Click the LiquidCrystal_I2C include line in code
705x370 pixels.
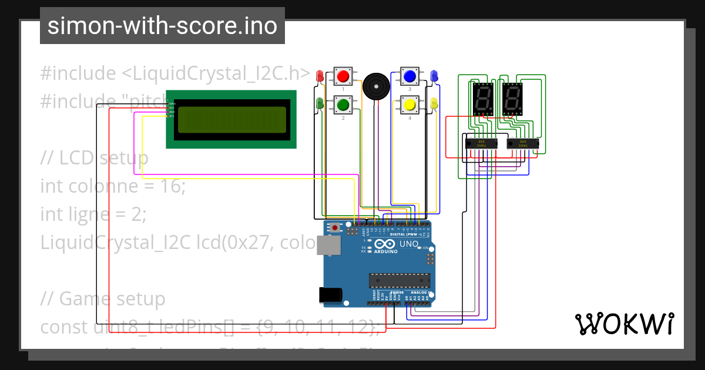pyautogui.click(x=174, y=73)
